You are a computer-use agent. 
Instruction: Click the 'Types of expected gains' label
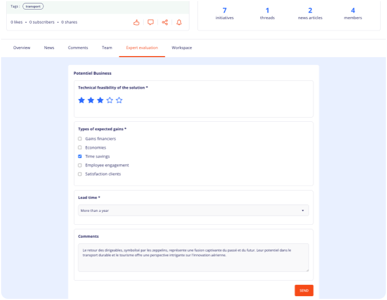102,129
